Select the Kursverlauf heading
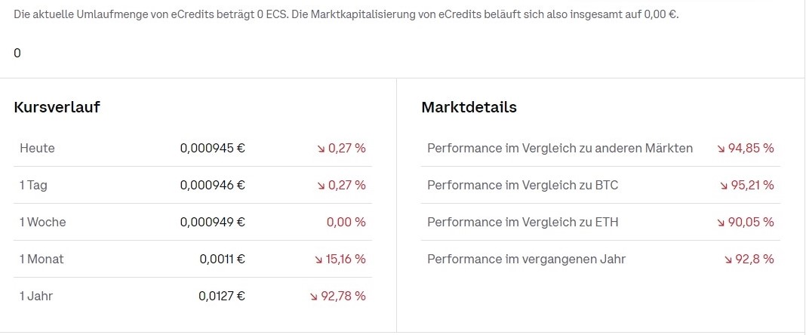This screenshot has height=335, width=806. pyautogui.click(x=57, y=107)
